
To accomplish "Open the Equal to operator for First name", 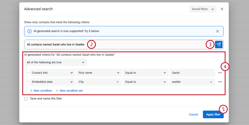I will tap(145, 73).
